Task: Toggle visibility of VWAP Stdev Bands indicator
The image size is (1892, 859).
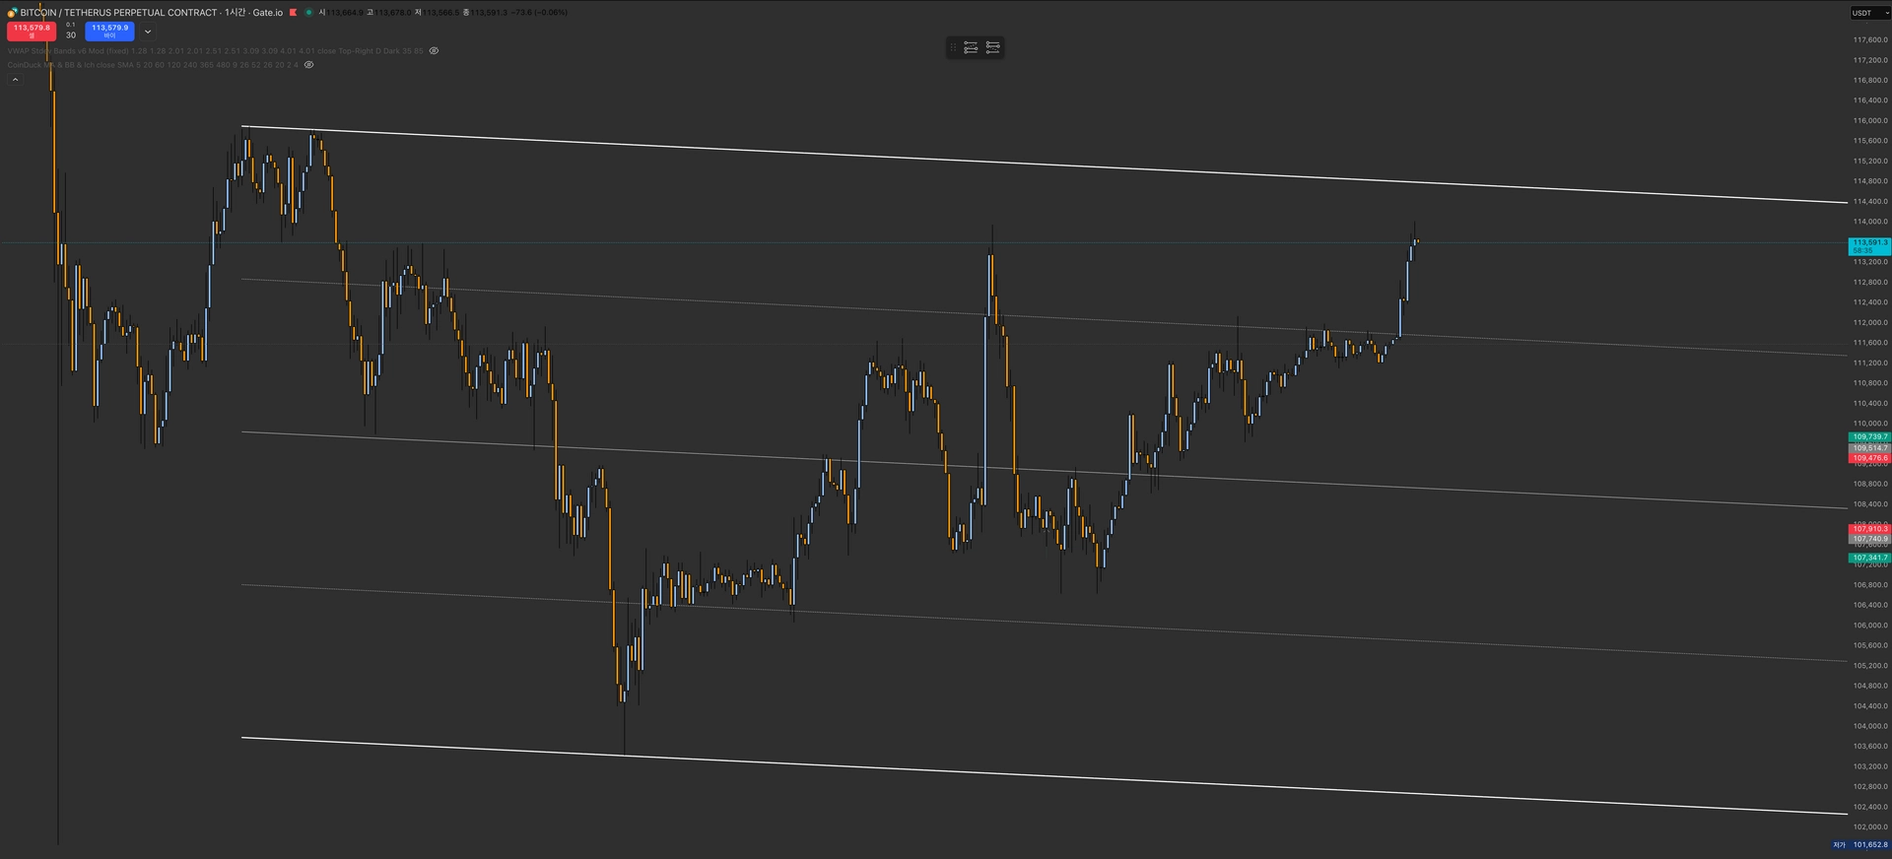Action: [434, 50]
